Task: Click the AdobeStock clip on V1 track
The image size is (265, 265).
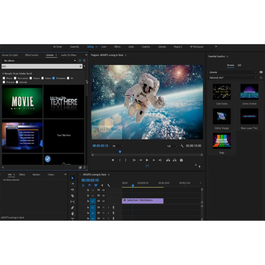Action: pyautogui.click(x=143, y=201)
